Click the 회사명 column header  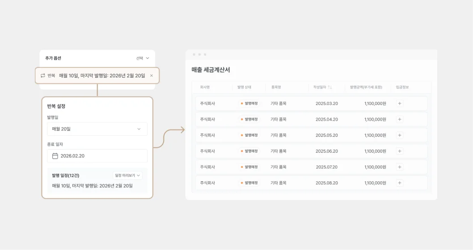click(205, 87)
